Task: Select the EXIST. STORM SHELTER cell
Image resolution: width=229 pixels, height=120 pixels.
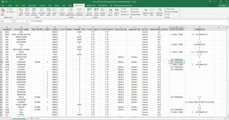Action: pos(21,34)
